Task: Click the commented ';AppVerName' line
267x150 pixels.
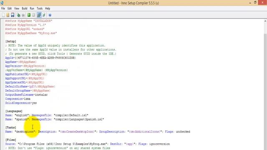Action: pos(36,70)
